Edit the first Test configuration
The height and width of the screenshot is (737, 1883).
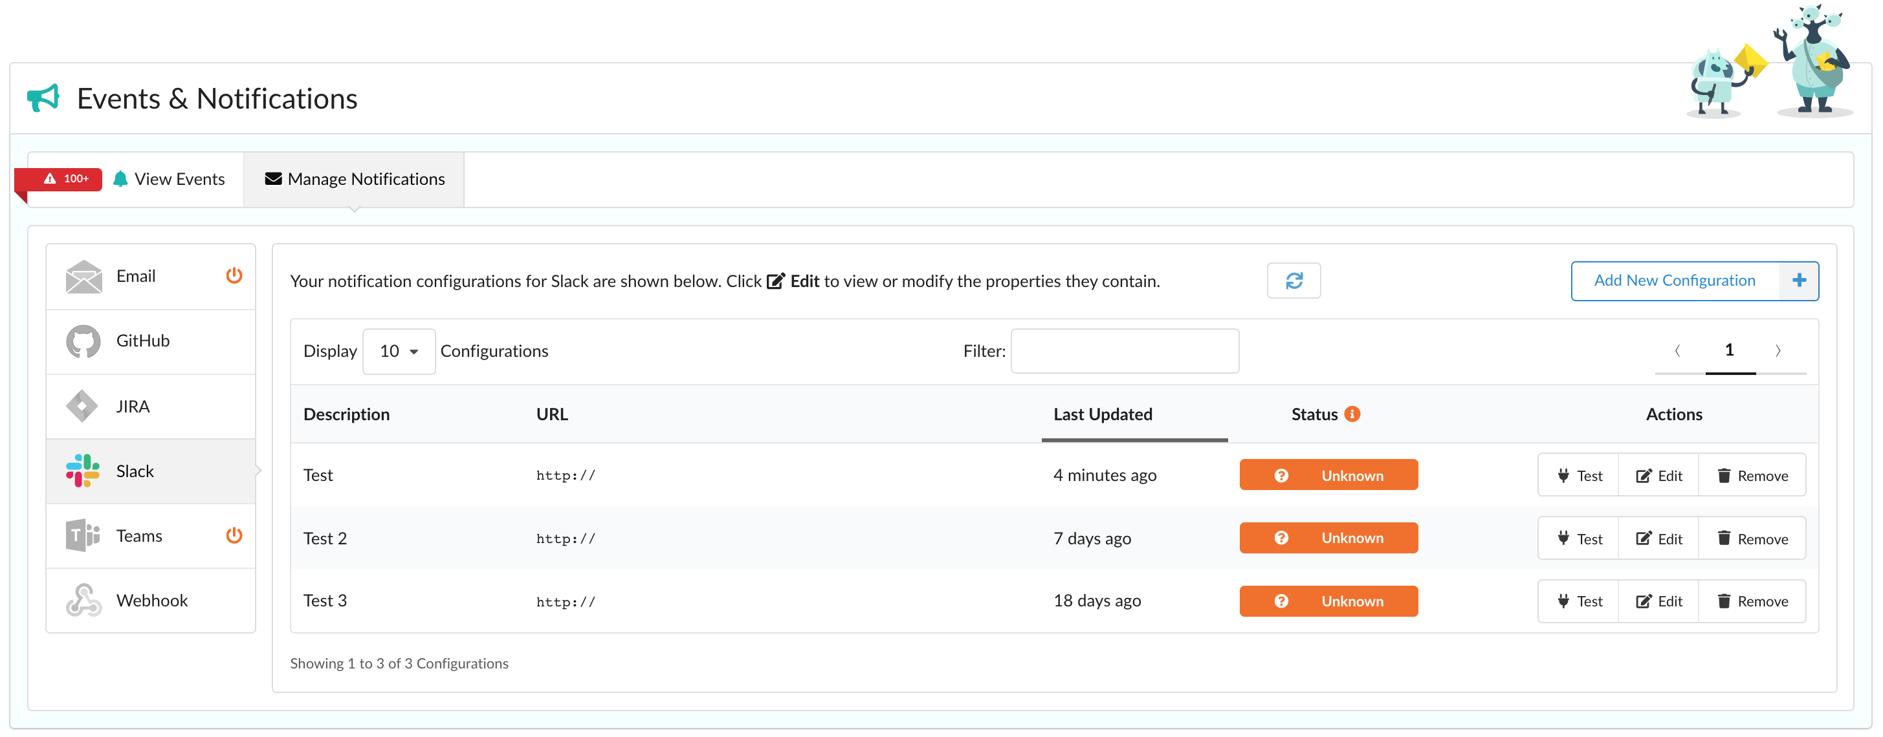1658,476
